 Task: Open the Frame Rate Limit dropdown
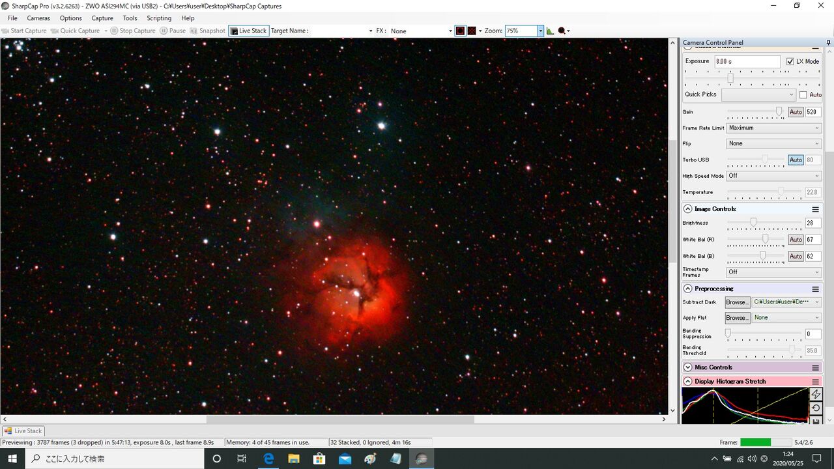pos(773,128)
